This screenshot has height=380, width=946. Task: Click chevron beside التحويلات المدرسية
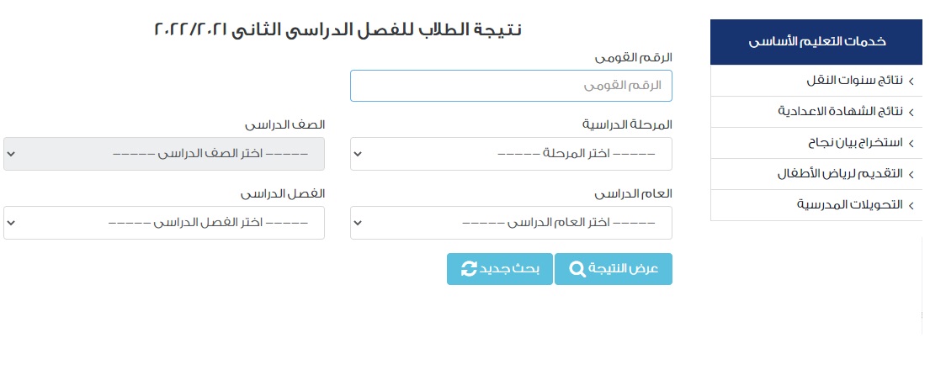pos(911,206)
